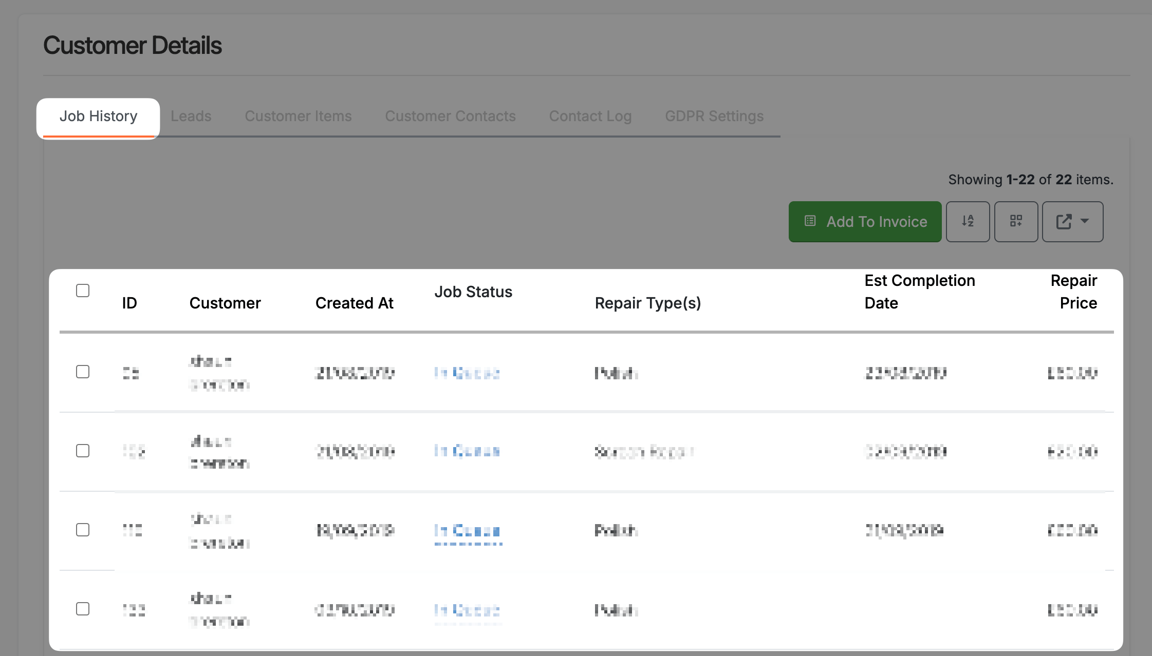Image resolution: width=1152 pixels, height=656 pixels.
Task: Sort jobs by the Created At column
Action: [x=355, y=303]
